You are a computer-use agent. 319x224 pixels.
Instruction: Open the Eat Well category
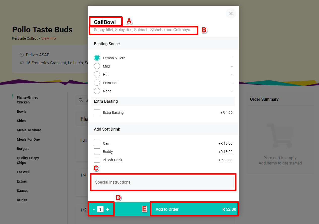[x=23, y=172]
